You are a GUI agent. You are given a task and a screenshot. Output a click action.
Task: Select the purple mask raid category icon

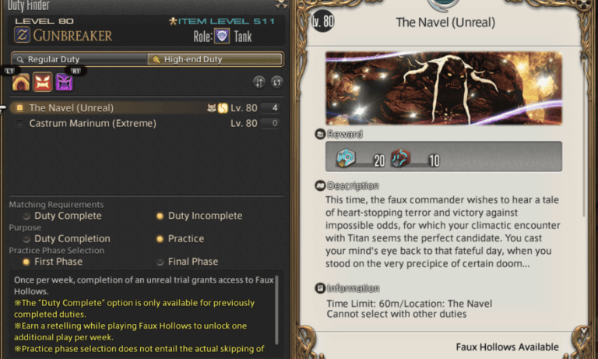[x=64, y=82]
